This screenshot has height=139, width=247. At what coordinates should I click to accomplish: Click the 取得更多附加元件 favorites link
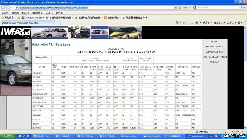tap(135, 17)
